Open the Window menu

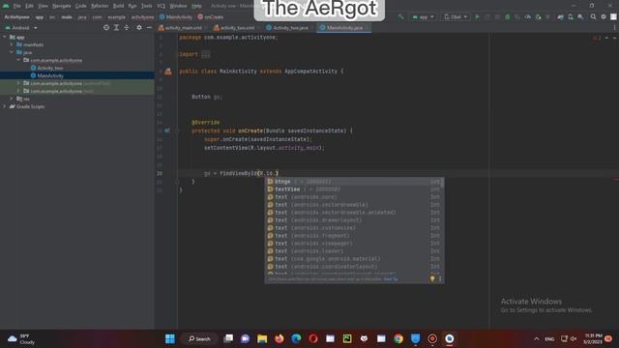[178, 6]
